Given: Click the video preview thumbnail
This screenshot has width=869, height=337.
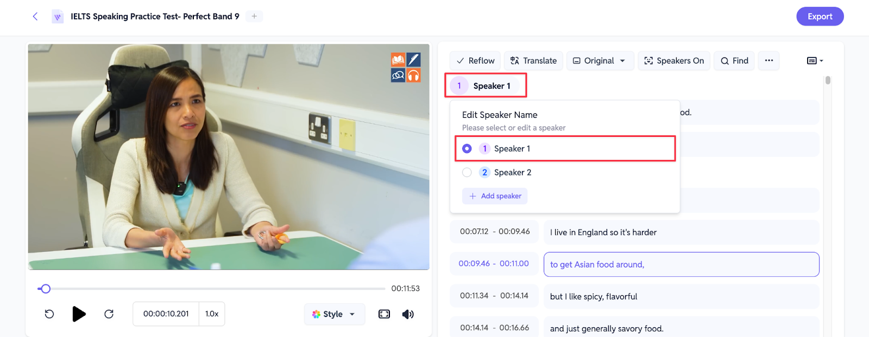Looking at the screenshot, I should tap(229, 157).
